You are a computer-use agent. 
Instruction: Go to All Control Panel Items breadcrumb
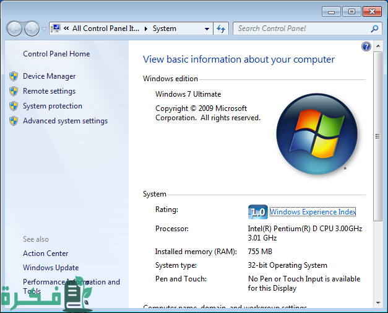(105, 29)
